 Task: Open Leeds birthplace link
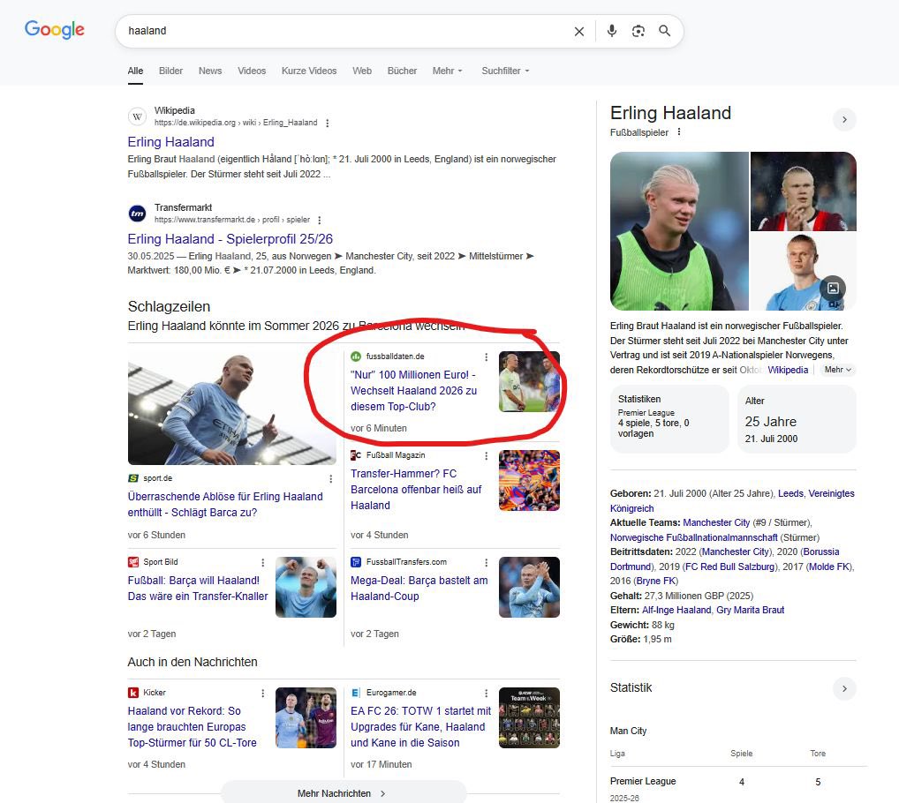(790, 494)
